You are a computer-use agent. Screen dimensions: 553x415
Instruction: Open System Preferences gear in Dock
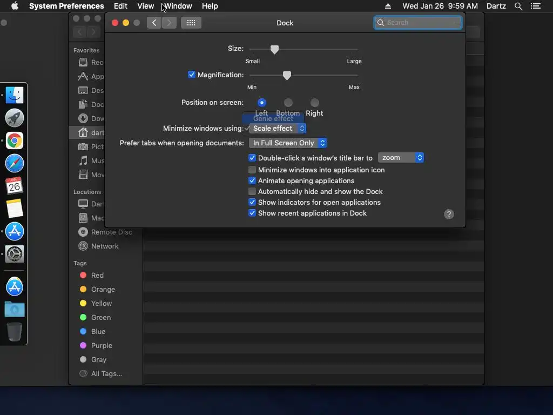(15, 254)
